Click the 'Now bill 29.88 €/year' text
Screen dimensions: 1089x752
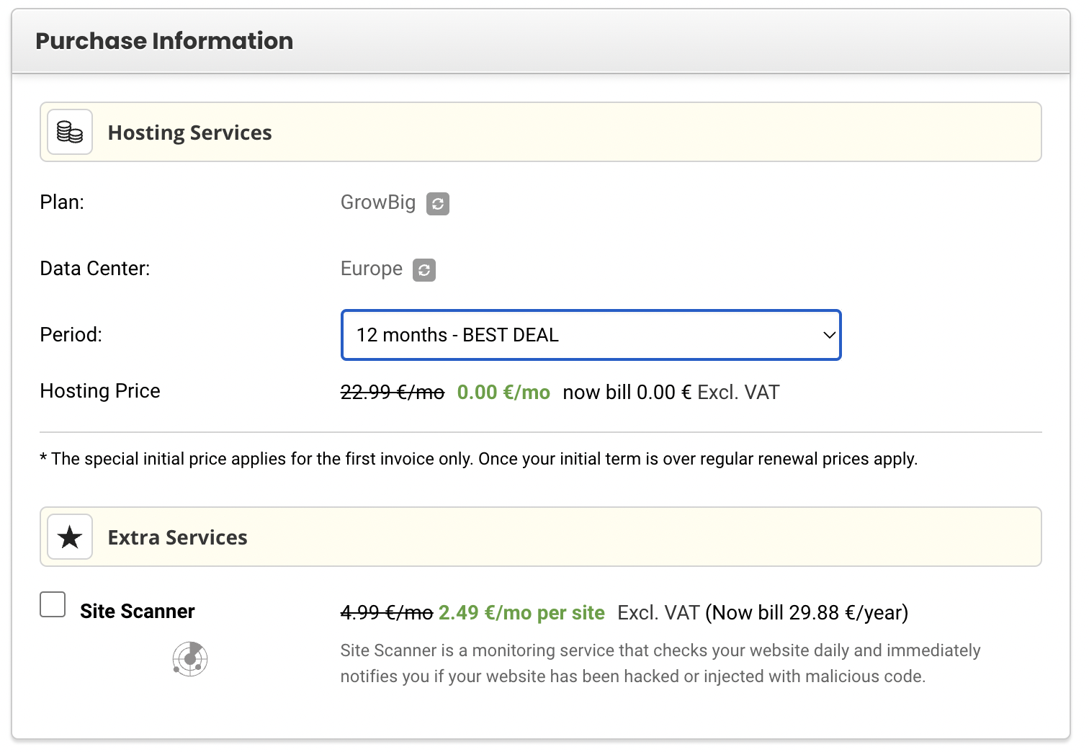click(807, 613)
